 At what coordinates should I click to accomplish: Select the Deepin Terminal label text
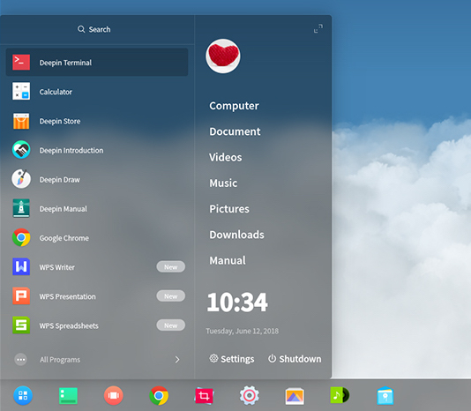click(65, 63)
